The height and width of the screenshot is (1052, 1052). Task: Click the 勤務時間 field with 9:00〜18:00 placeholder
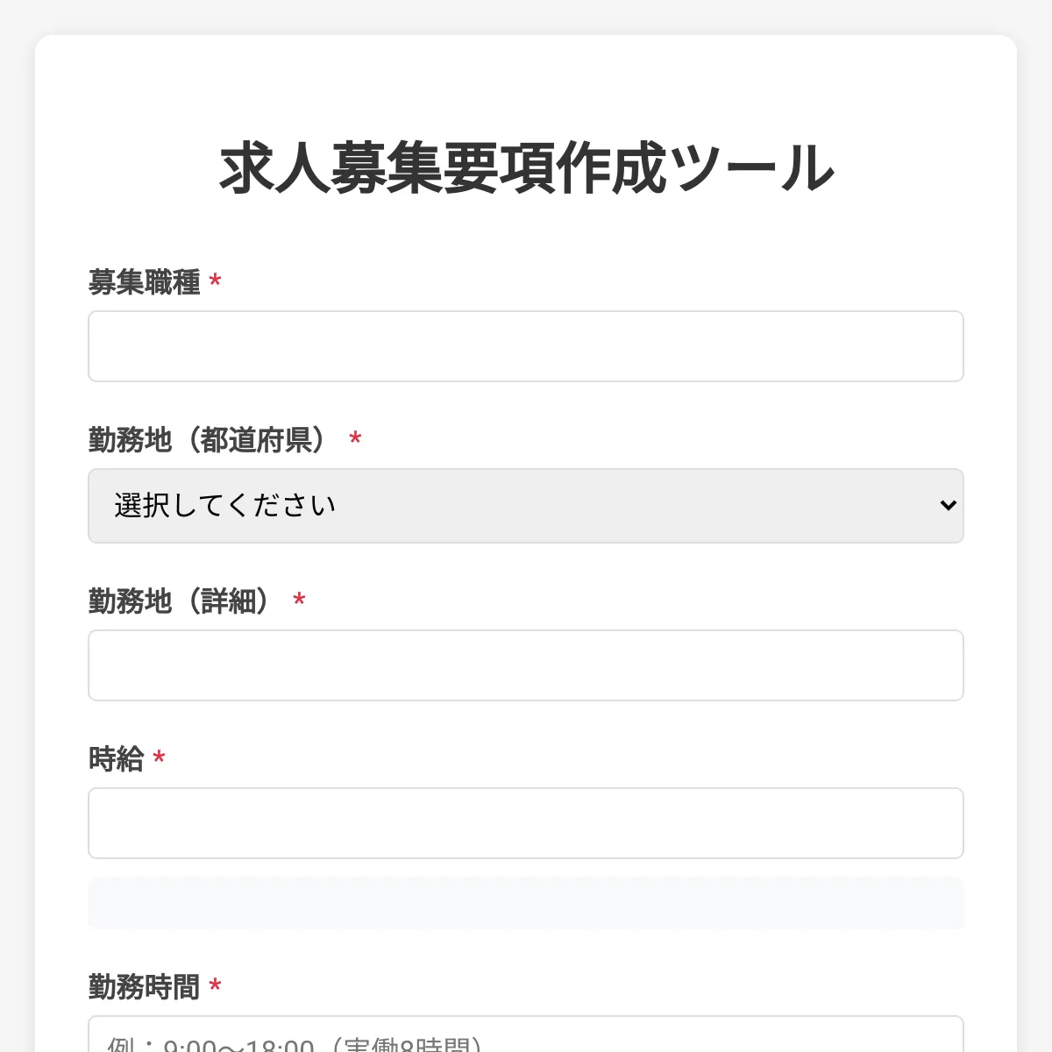(x=526, y=1034)
